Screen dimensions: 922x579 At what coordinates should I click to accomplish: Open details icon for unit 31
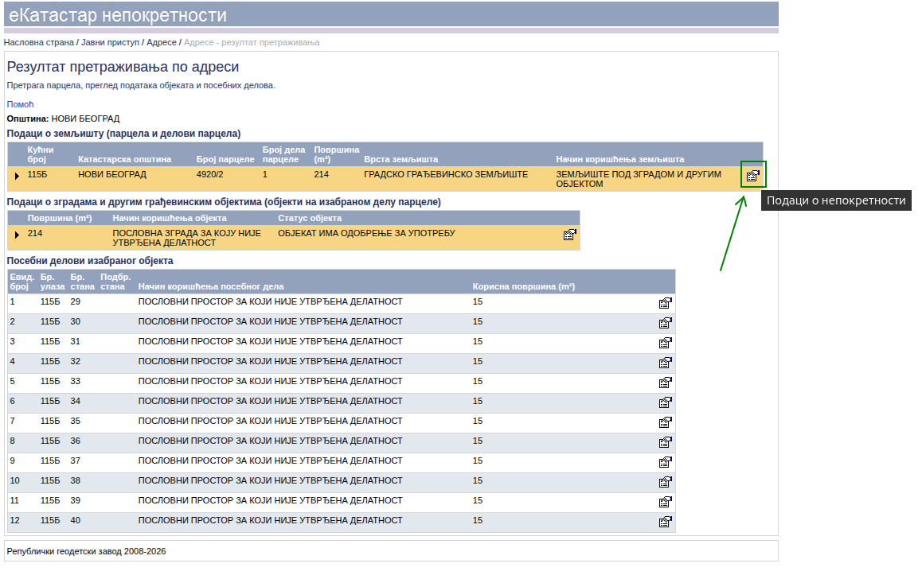(665, 343)
